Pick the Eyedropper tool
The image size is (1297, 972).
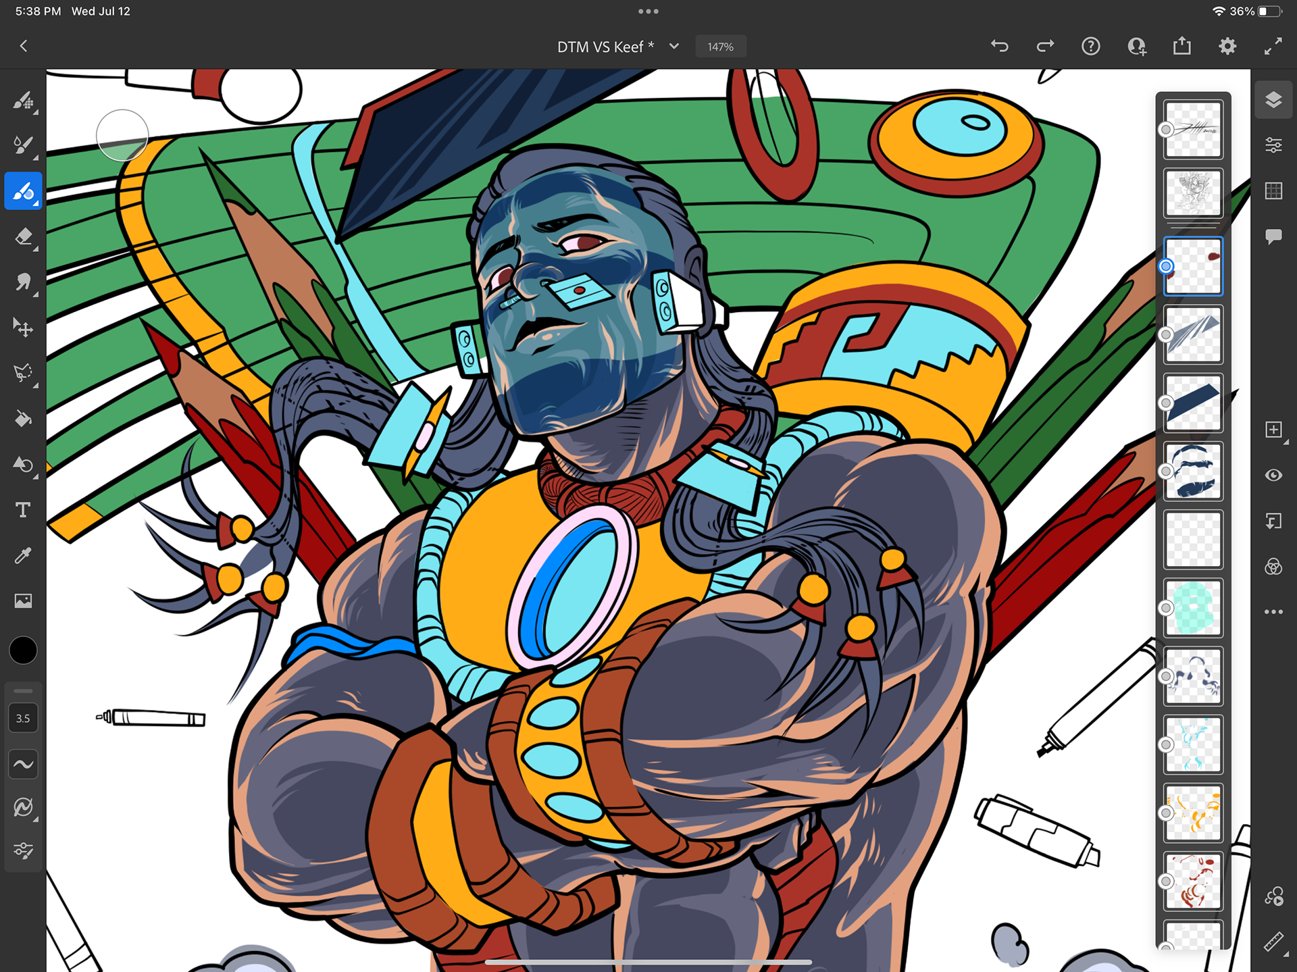(x=23, y=555)
